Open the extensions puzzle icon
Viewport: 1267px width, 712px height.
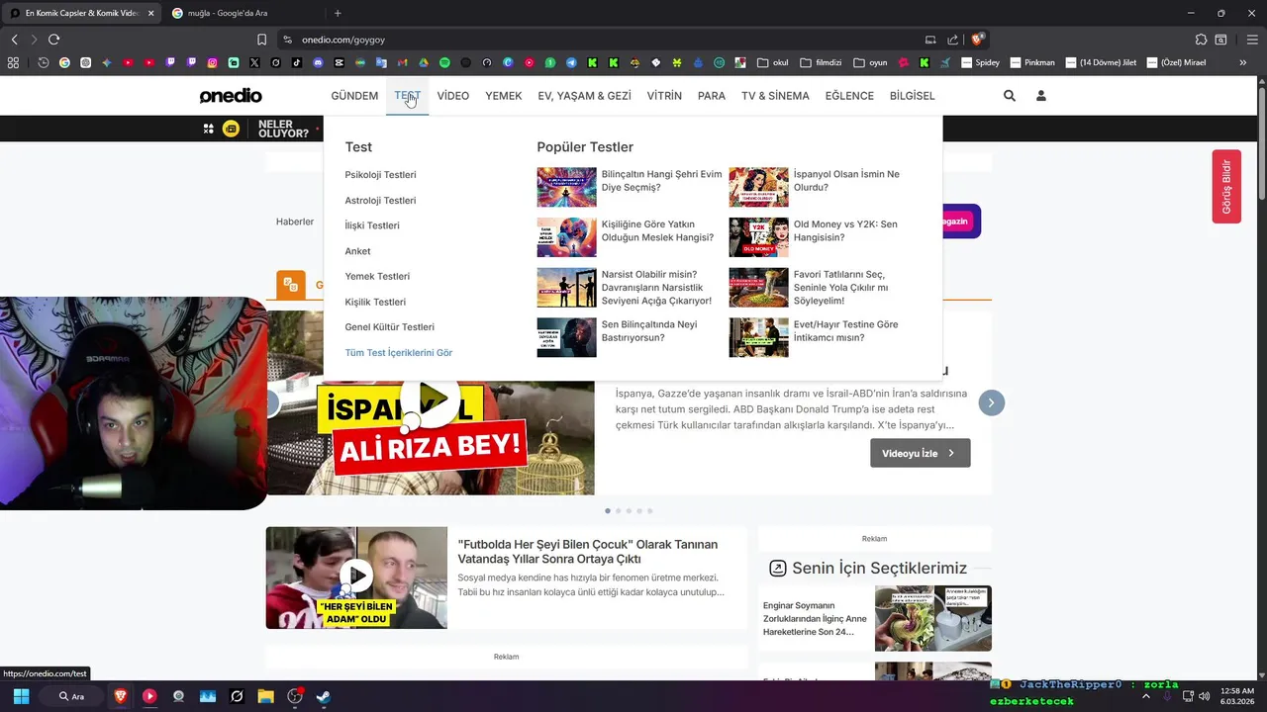[1201, 40]
